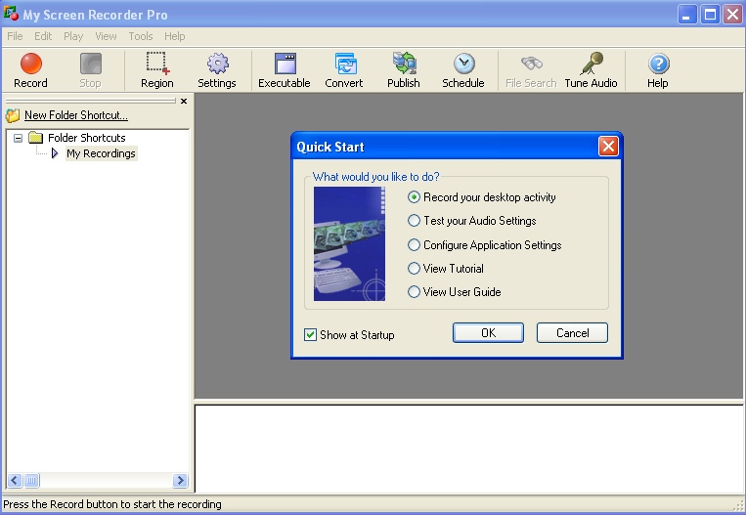Select the Folder Shortcuts tree label
This screenshot has height=515, width=746.
(x=87, y=138)
